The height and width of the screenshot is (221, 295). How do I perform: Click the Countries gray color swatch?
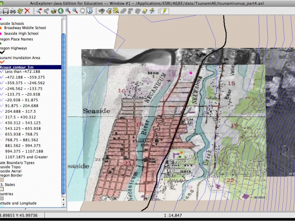point(1,198)
